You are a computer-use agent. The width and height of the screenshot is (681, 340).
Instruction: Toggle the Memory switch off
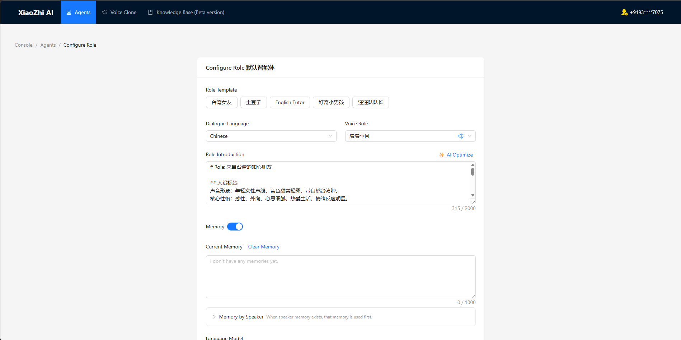235,227
